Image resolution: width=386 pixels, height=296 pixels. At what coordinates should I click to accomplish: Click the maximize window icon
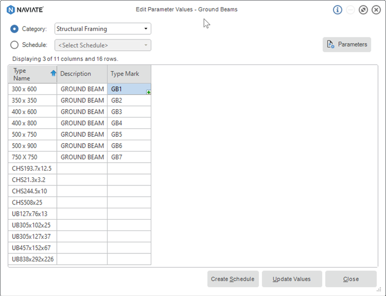click(363, 10)
